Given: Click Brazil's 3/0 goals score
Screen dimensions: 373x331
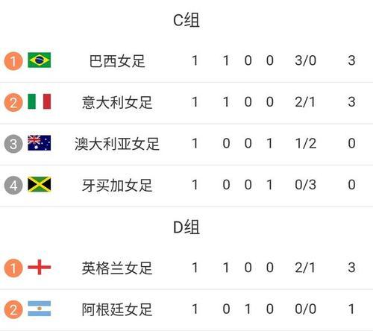Looking at the screenshot, I should [x=306, y=60].
